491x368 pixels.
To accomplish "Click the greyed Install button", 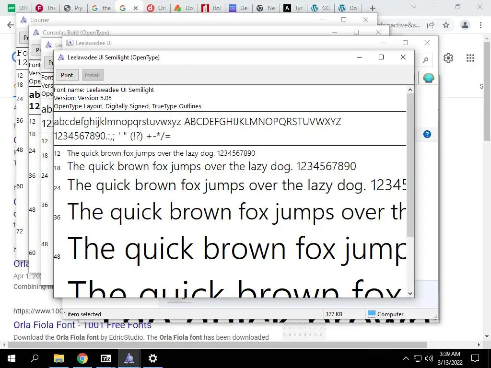I will [x=92, y=75].
